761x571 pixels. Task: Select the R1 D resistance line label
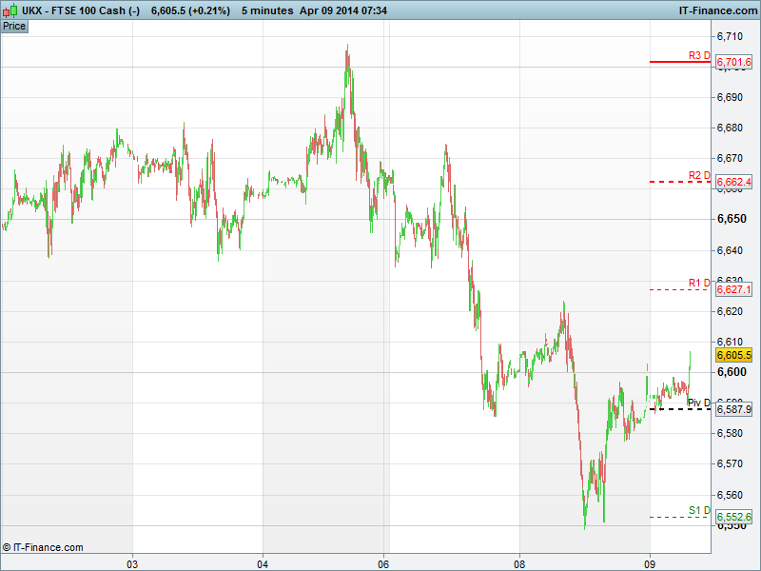699,283
